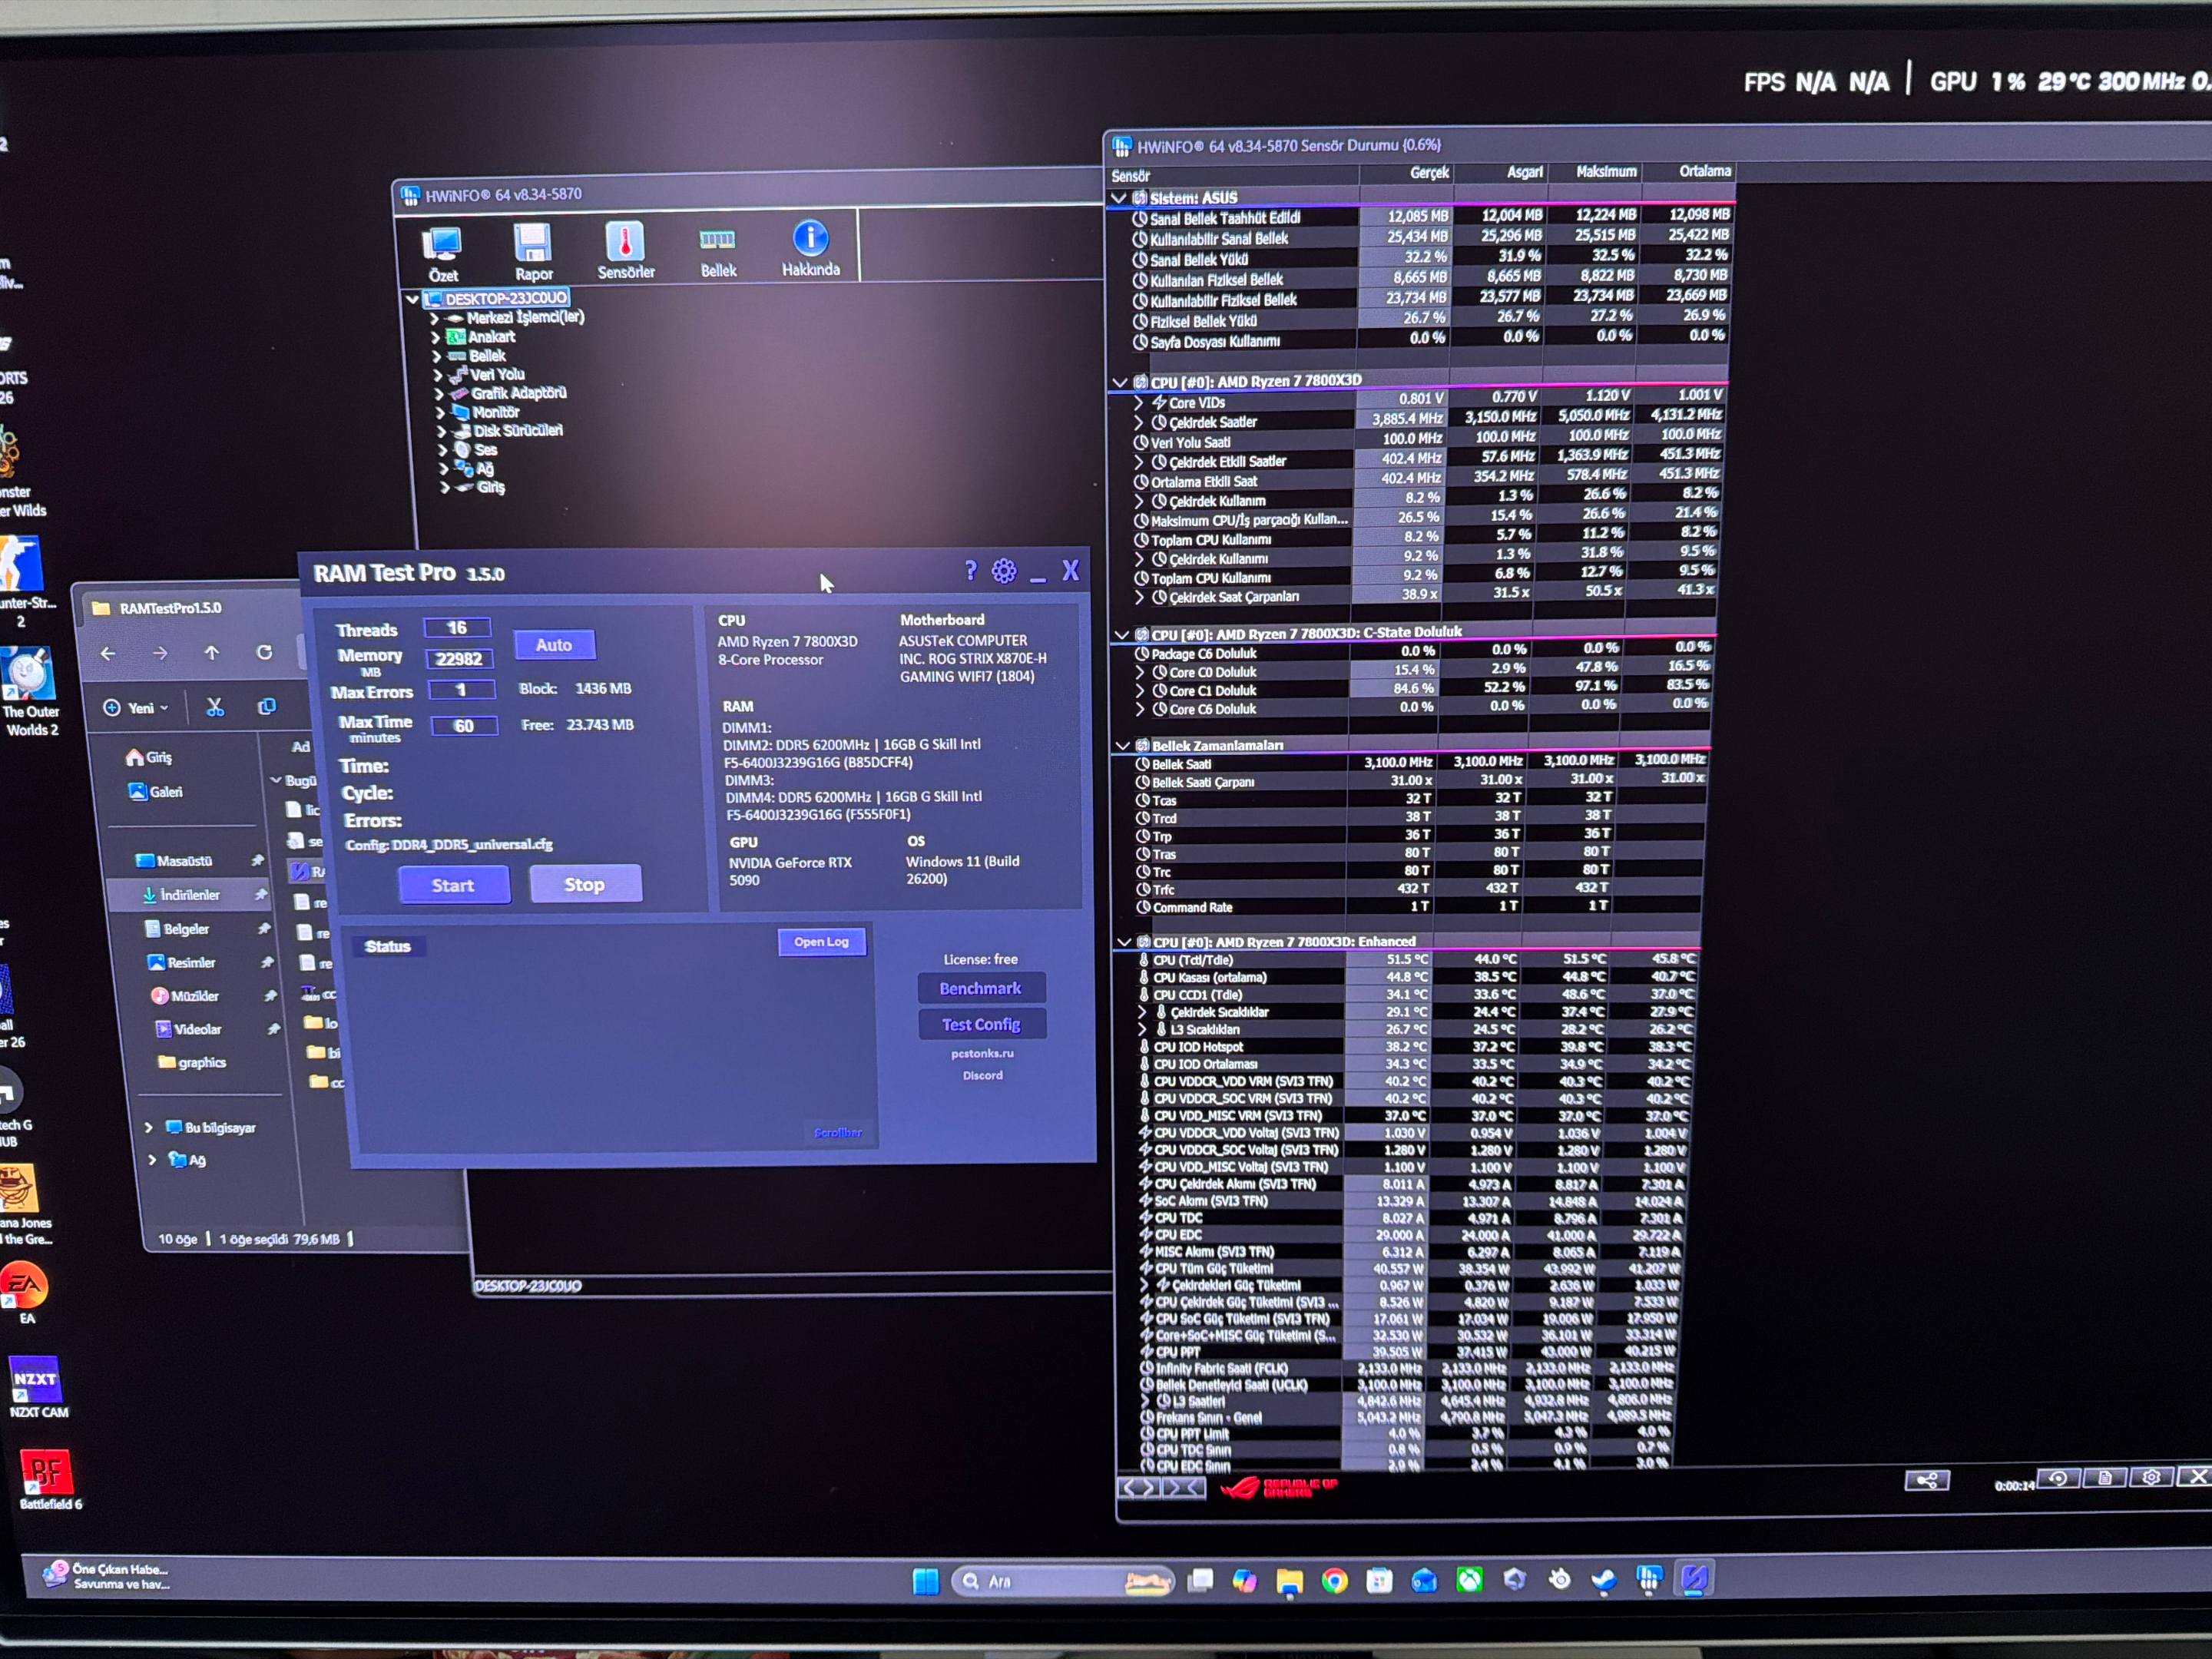This screenshot has height=1659, width=2212.
Task: Collapse the DESKTOP-23JC0UO tree node
Action: click(412, 299)
